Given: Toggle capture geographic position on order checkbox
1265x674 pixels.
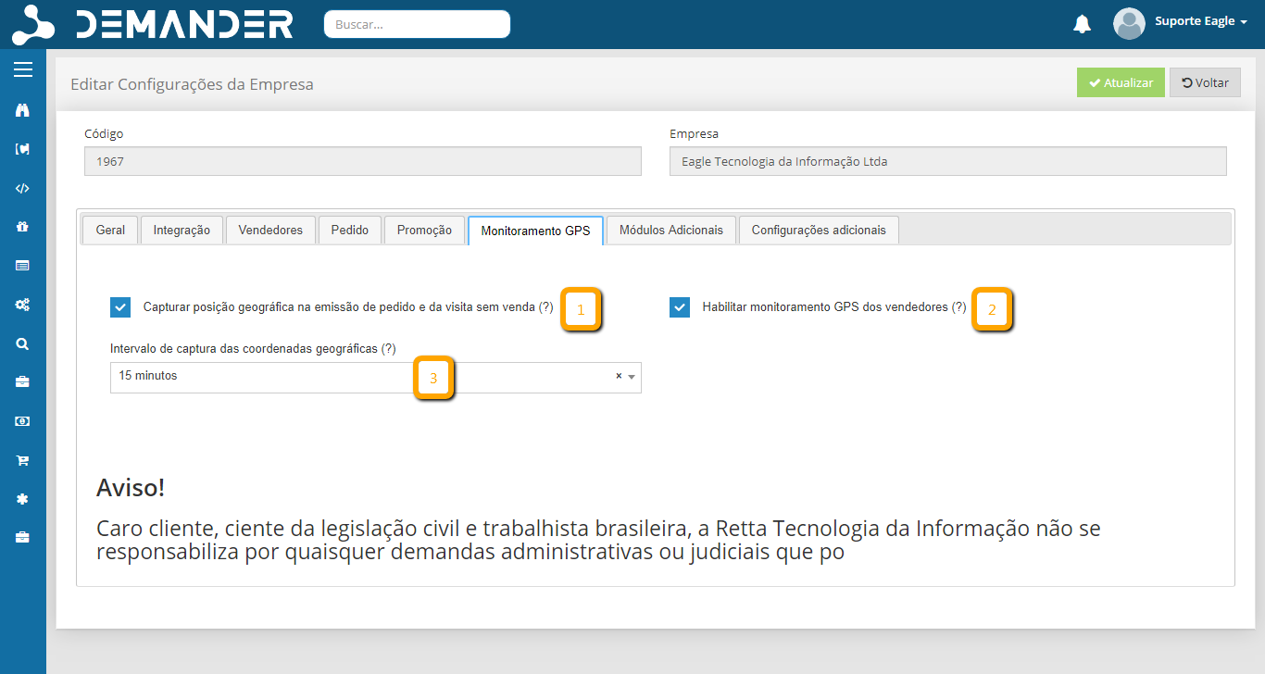Looking at the screenshot, I should [120, 307].
